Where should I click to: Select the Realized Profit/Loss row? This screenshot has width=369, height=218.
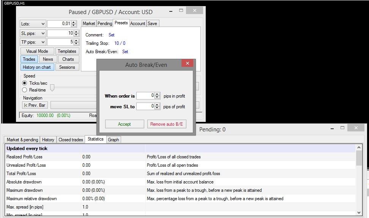coord(180,157)
